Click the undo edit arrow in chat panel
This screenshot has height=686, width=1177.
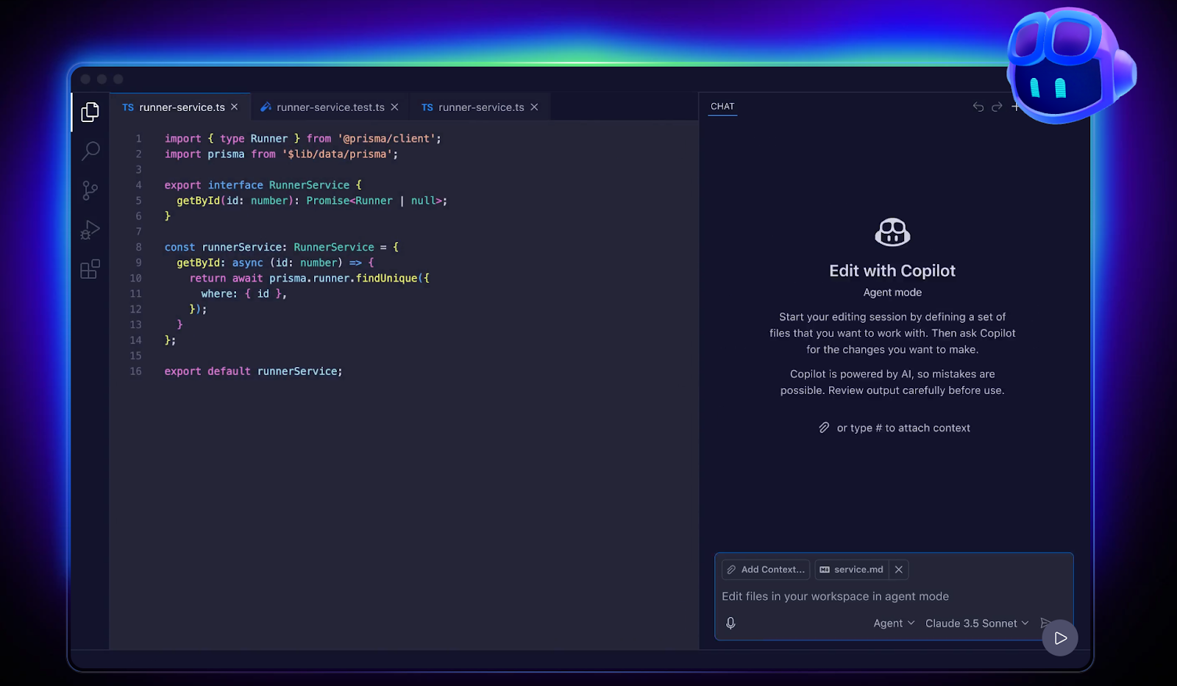tap(978, 107)
